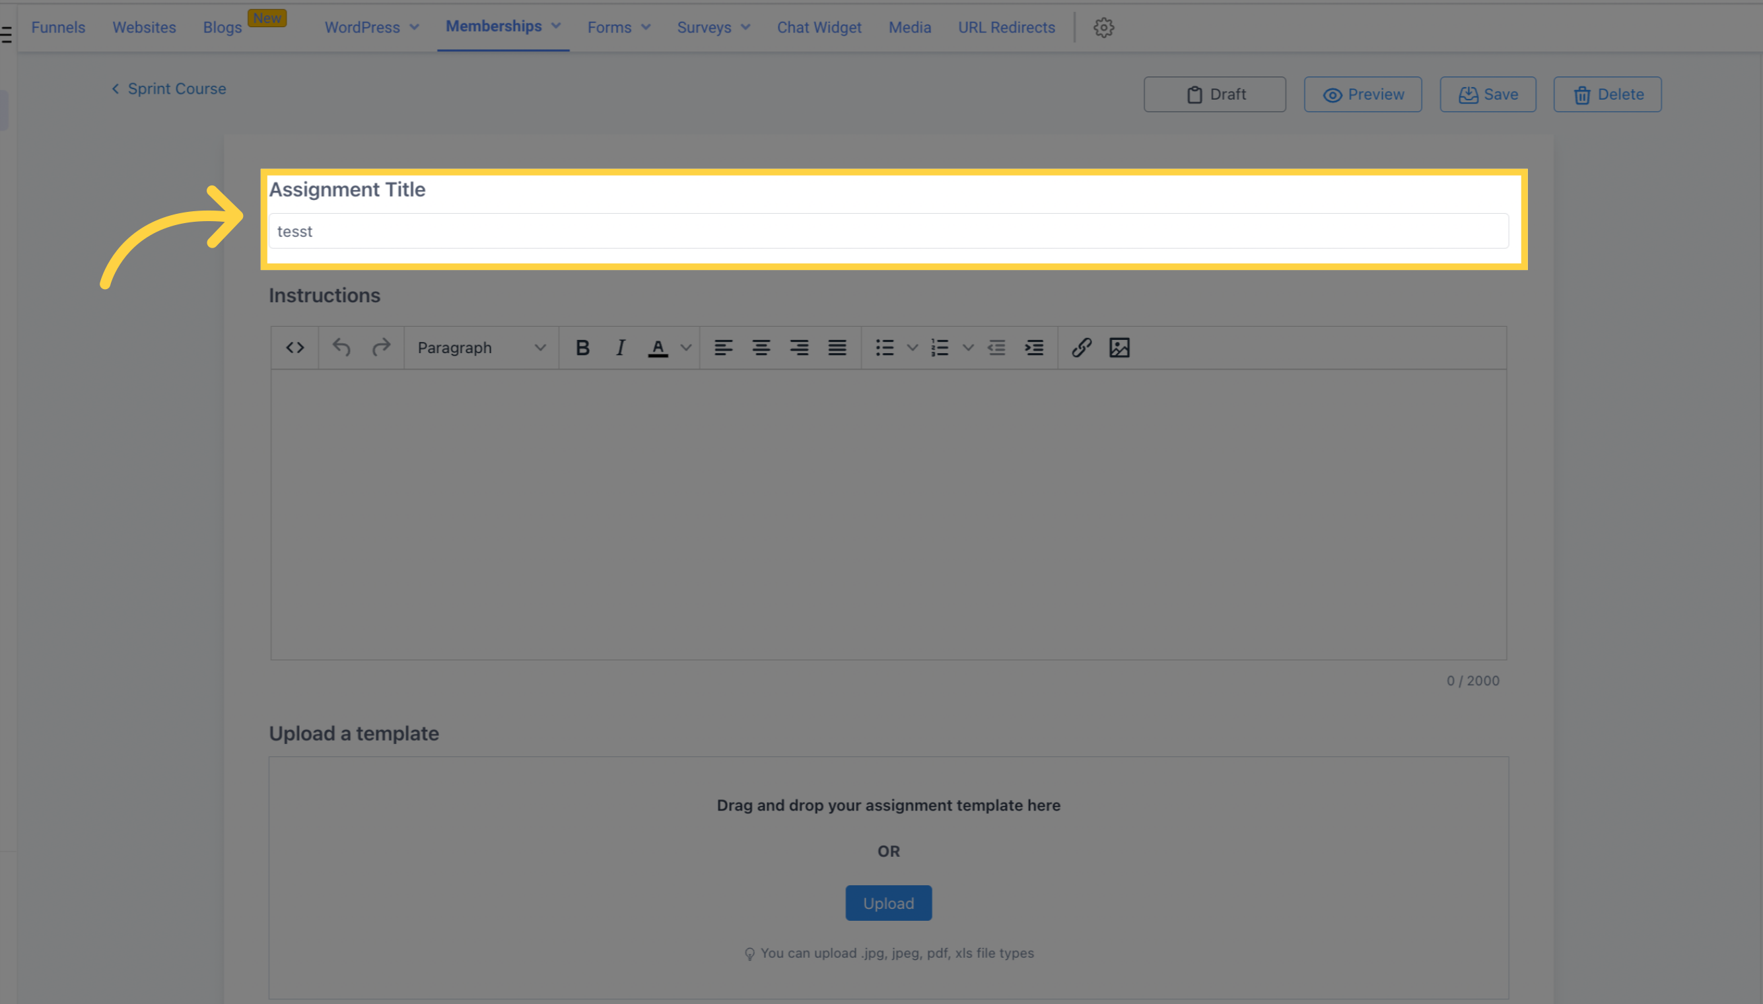
Task: Open the URL Redirects tab
Action: click(1006, 28)
